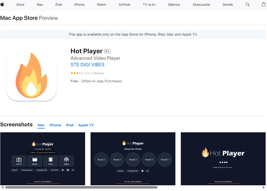Open the Store menu

point(20,5)
